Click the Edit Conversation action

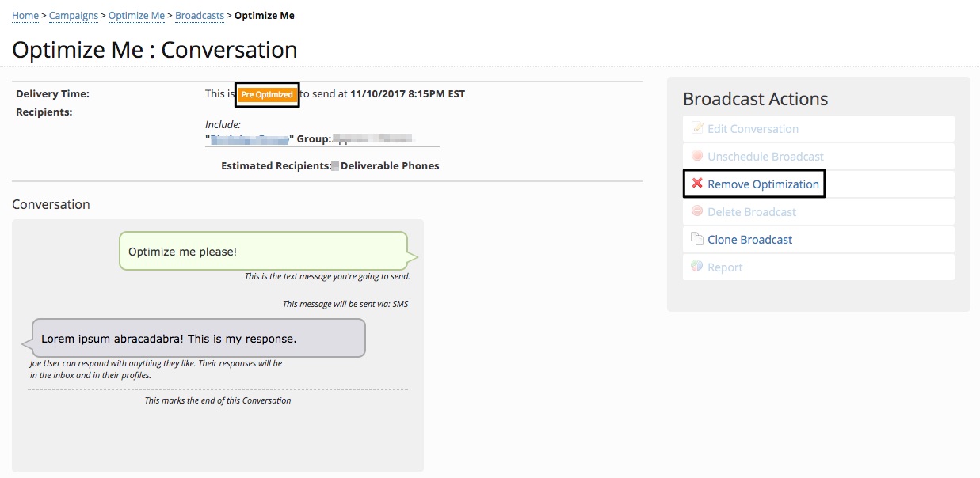[818, 128]
